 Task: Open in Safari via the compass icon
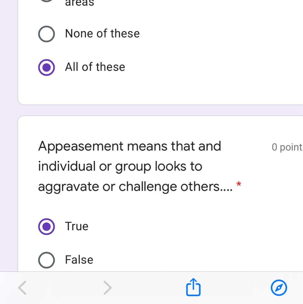click(x=279, y=288)
